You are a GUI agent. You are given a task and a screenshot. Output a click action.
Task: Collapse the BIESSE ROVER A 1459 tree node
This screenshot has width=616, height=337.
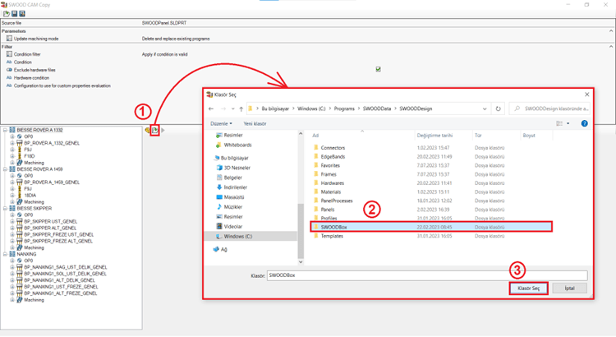click(5, 169)
